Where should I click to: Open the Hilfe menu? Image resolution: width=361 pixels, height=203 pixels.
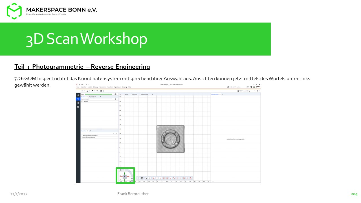(129, 87)
